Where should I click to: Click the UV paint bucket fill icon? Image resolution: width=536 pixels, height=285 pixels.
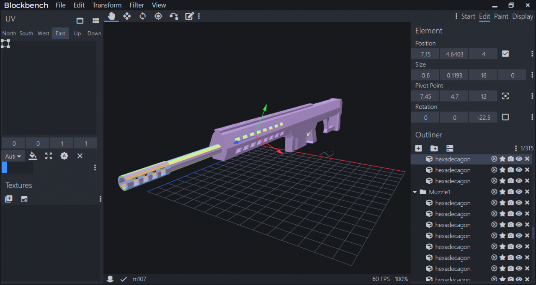tap(33, 156)
